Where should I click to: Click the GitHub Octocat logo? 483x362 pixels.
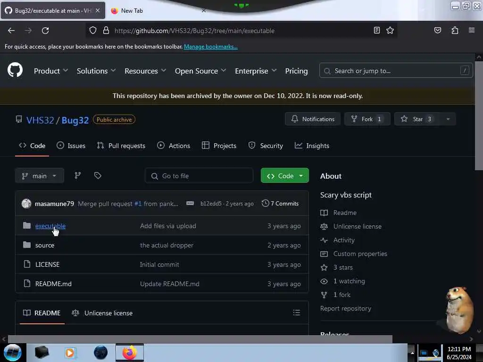(15, 70)
